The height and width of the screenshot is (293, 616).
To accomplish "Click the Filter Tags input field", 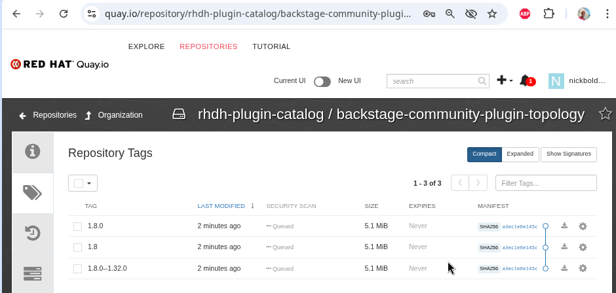I will tap(545, 183).
